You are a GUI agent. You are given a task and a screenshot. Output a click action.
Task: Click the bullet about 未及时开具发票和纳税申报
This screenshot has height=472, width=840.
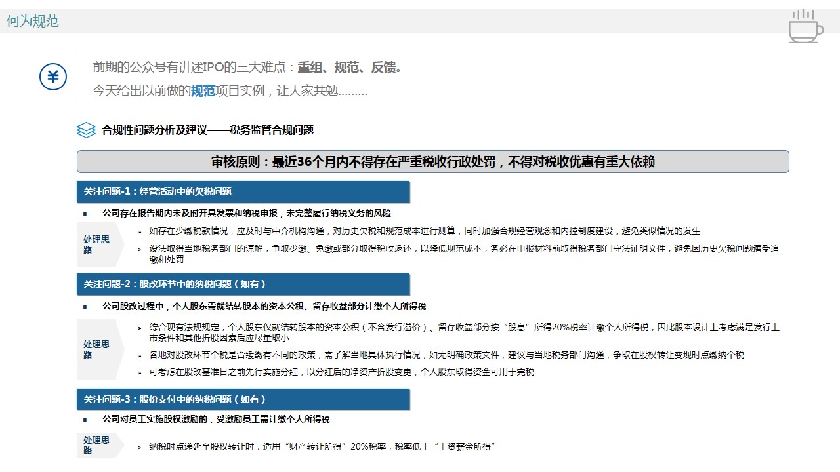coord(247,213)
